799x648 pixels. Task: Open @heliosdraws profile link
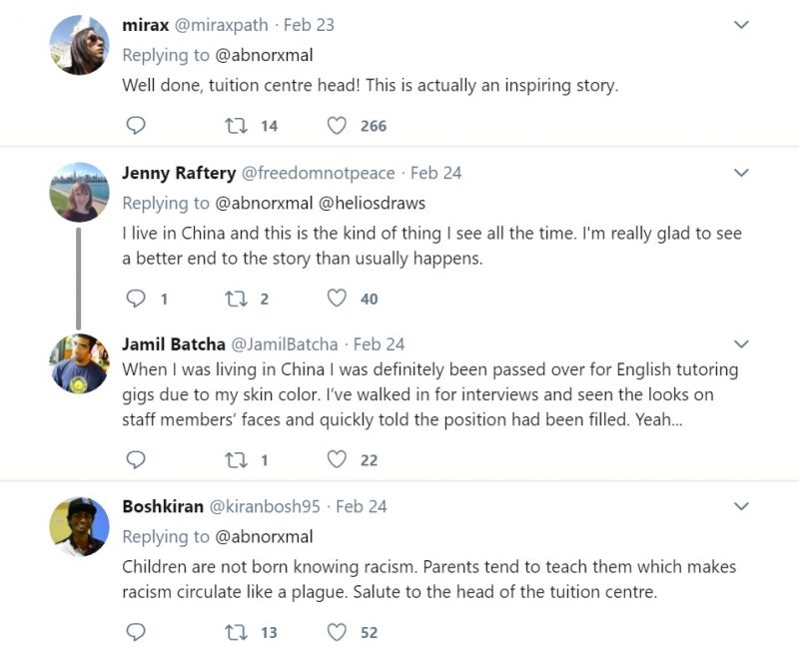pos(372,204)
